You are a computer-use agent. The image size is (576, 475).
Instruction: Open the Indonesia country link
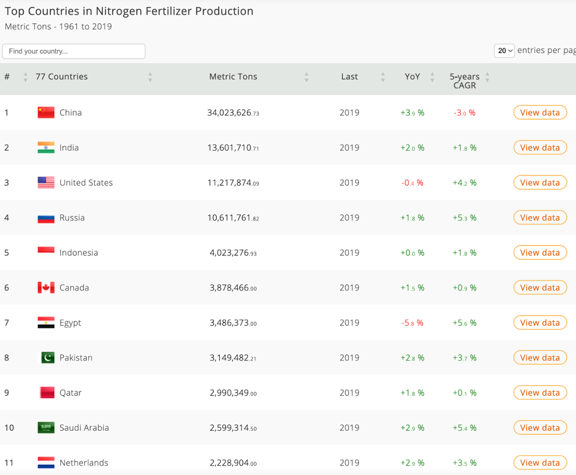79,253
